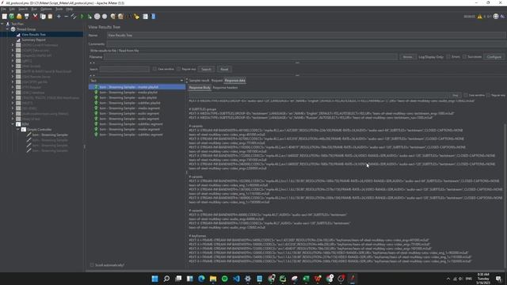Expand all nodes with the plus icon

[59, 16]
